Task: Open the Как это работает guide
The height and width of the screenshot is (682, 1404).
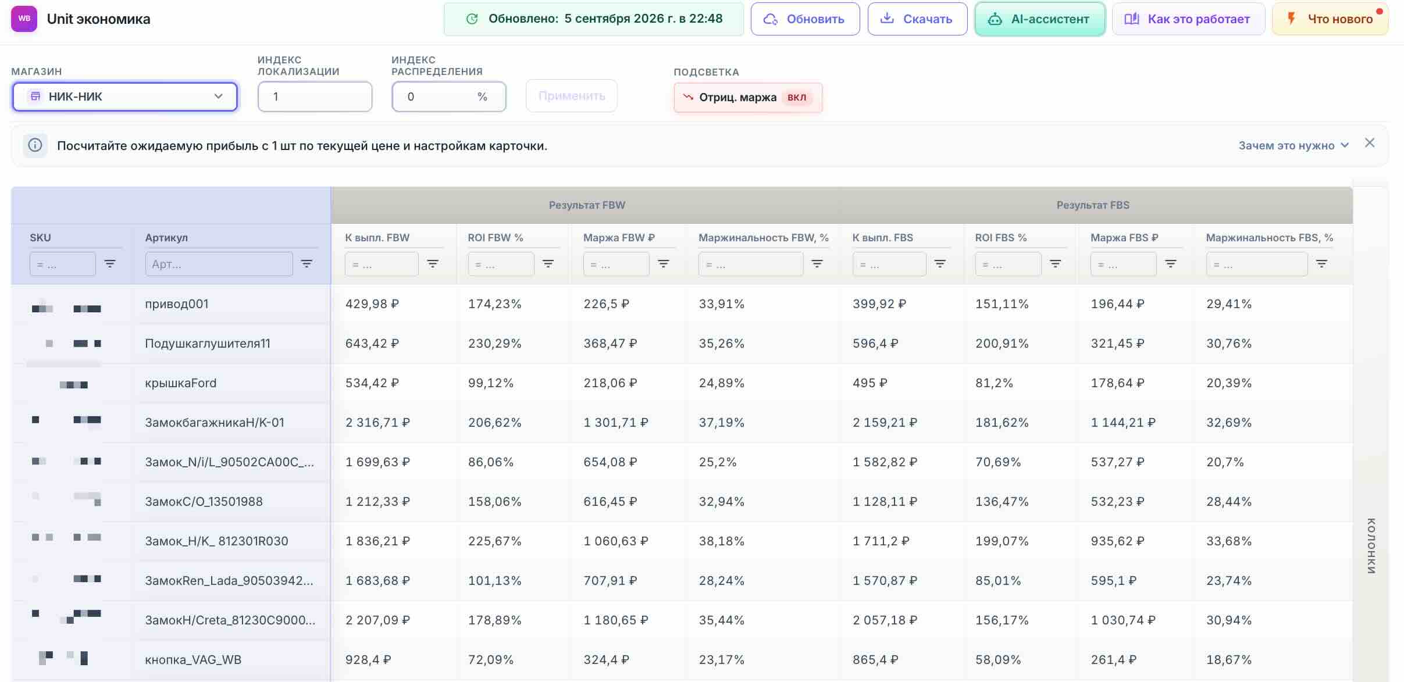Action: point(1188,19)
